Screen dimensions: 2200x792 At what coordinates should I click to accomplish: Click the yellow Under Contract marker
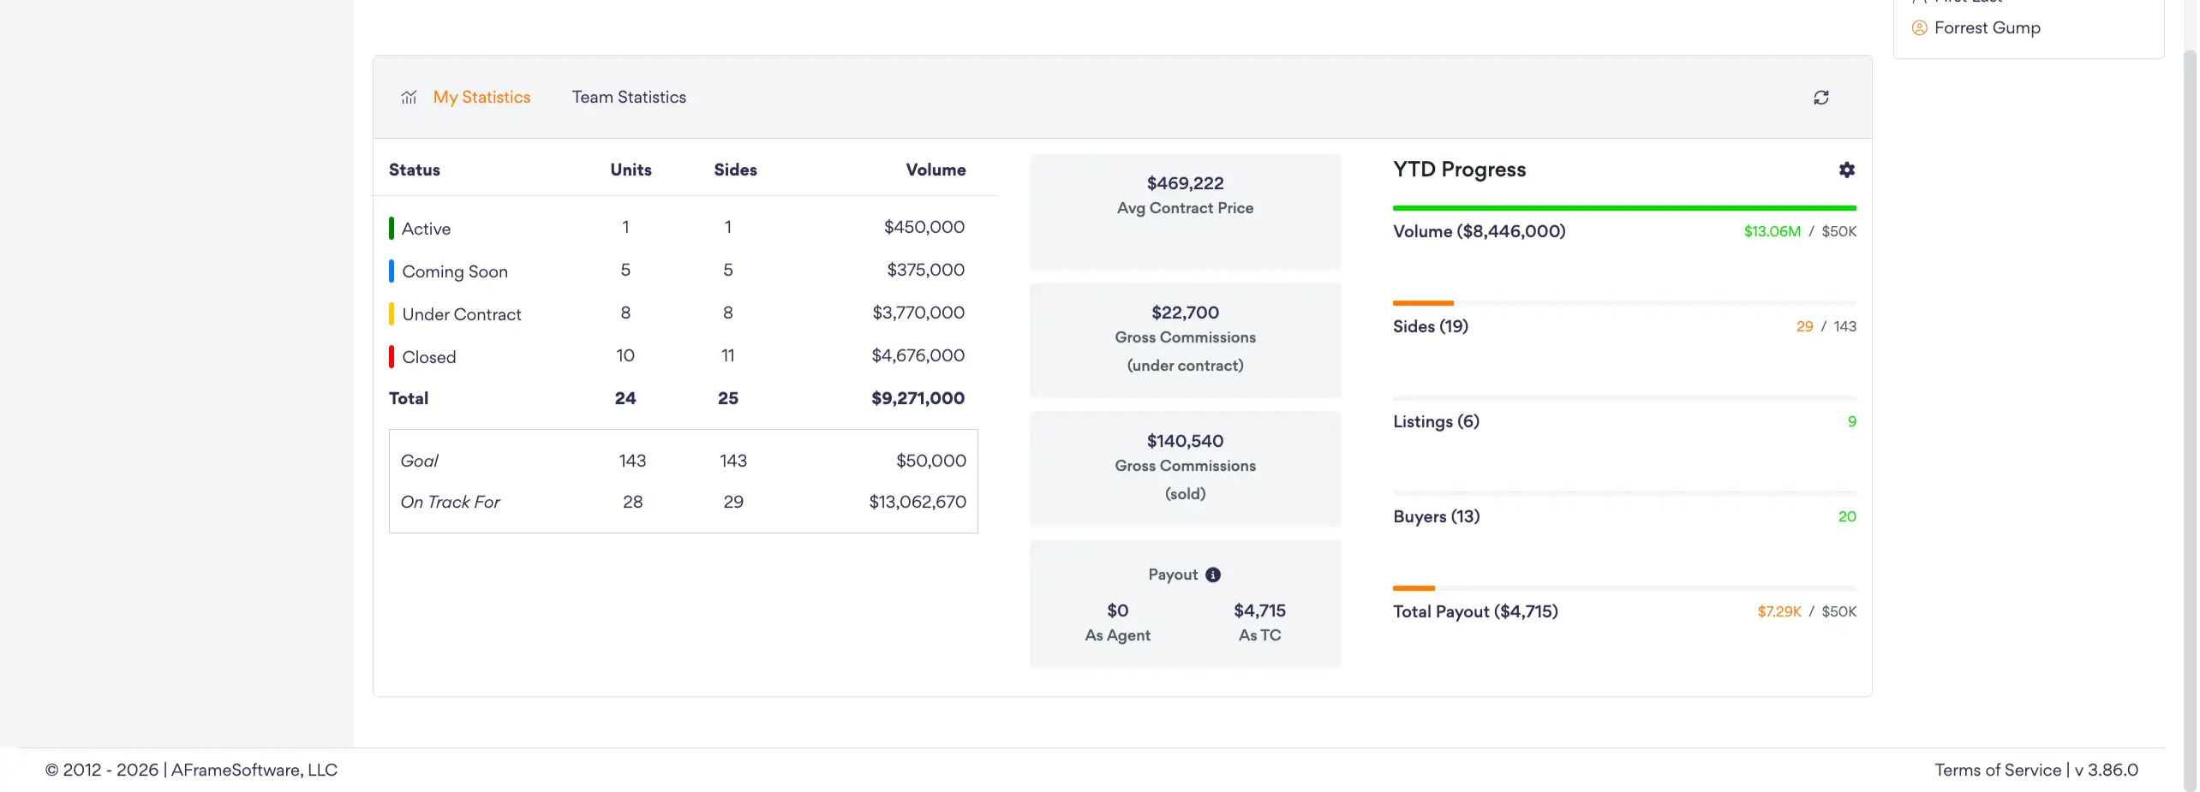click(x=392, y=313)
